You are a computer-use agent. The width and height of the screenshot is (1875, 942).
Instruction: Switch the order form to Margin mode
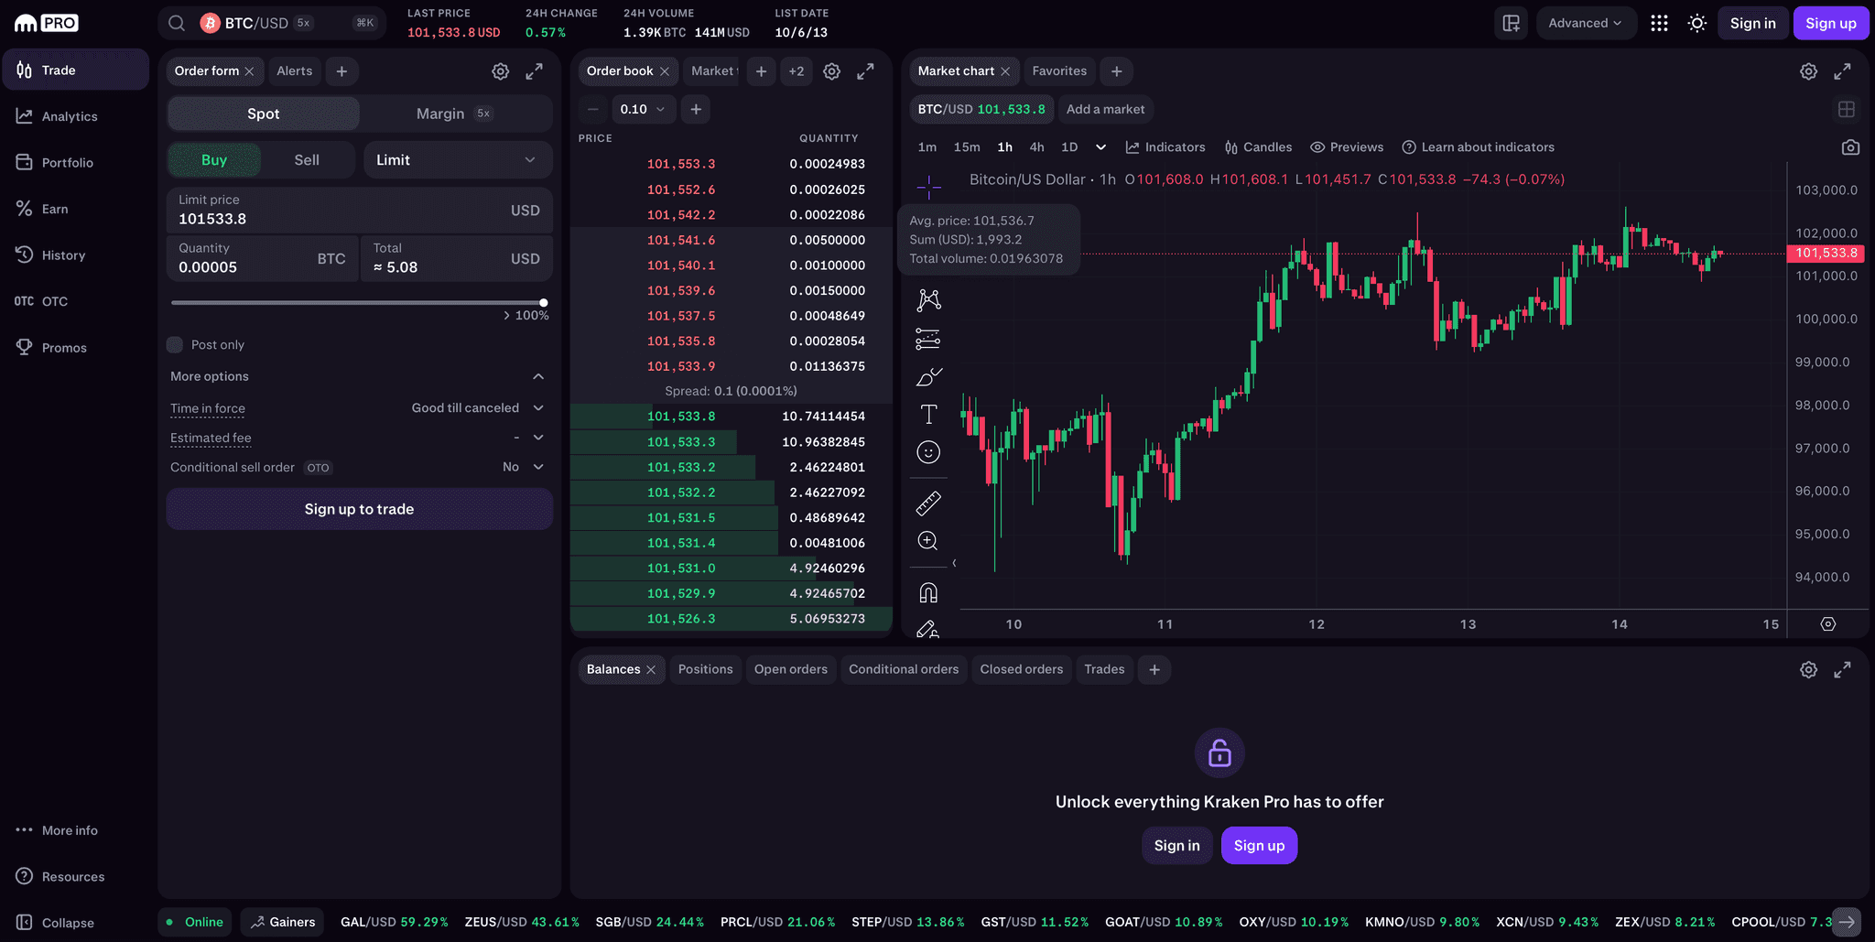pyautogui.click(x=440, y=114)
